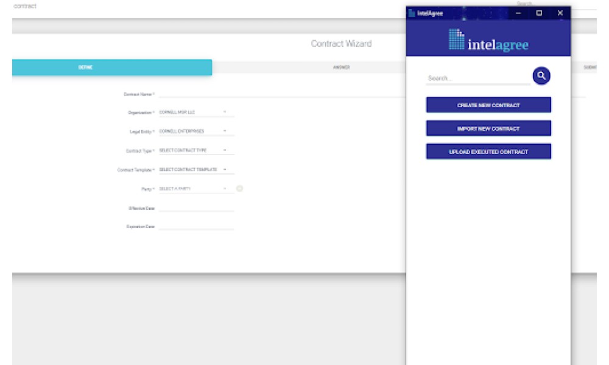Open the Organization dropdown

(x=196, y=112)
